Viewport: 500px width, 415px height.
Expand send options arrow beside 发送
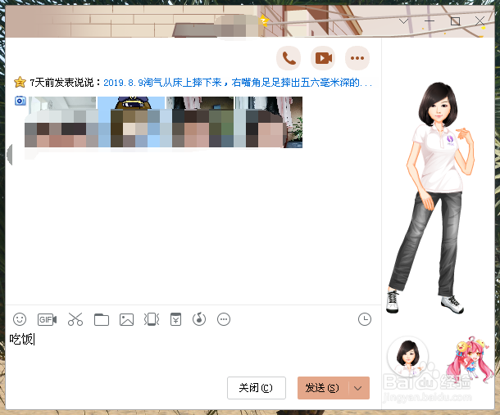[x=358, y=388]
